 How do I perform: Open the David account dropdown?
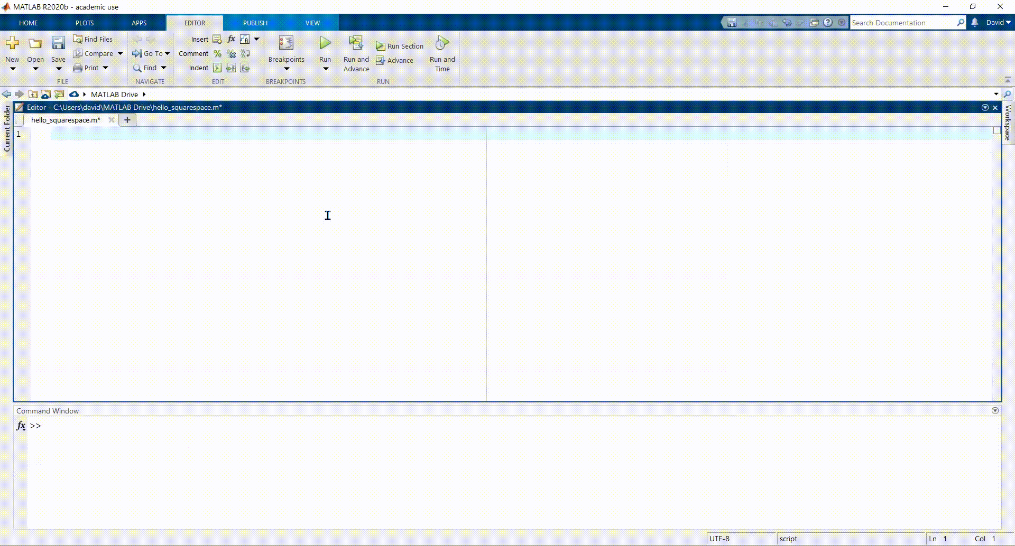pyautogui.click(x=998, y=23)
